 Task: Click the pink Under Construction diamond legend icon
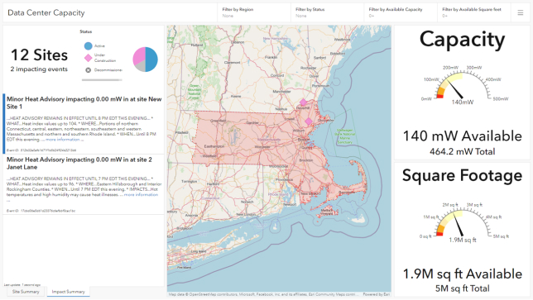[88, 58]
